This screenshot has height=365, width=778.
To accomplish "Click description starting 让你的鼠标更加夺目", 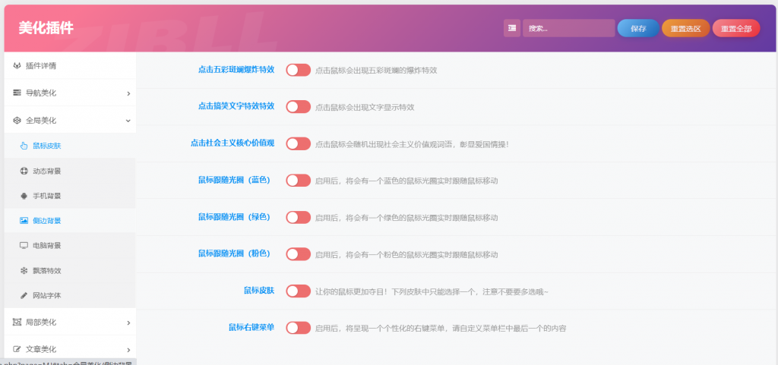I will [432, 291].
